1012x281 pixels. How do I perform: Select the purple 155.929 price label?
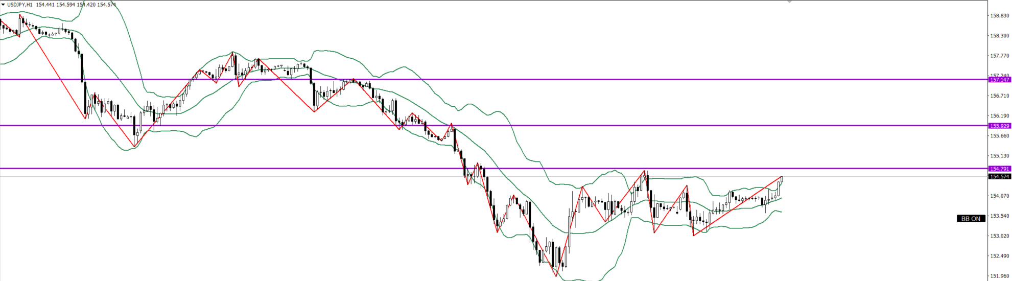pos(999,126)
